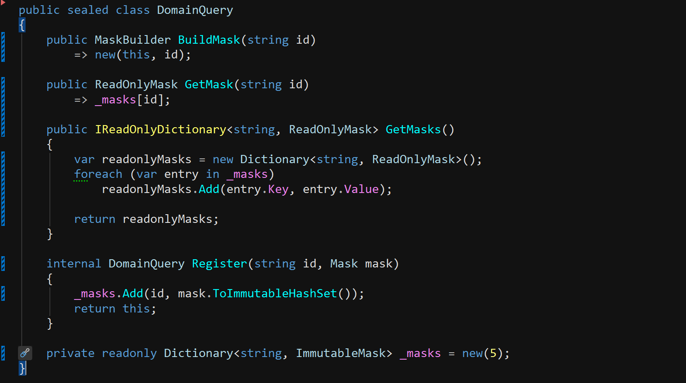Click the 'foreach' keyword

98,174
